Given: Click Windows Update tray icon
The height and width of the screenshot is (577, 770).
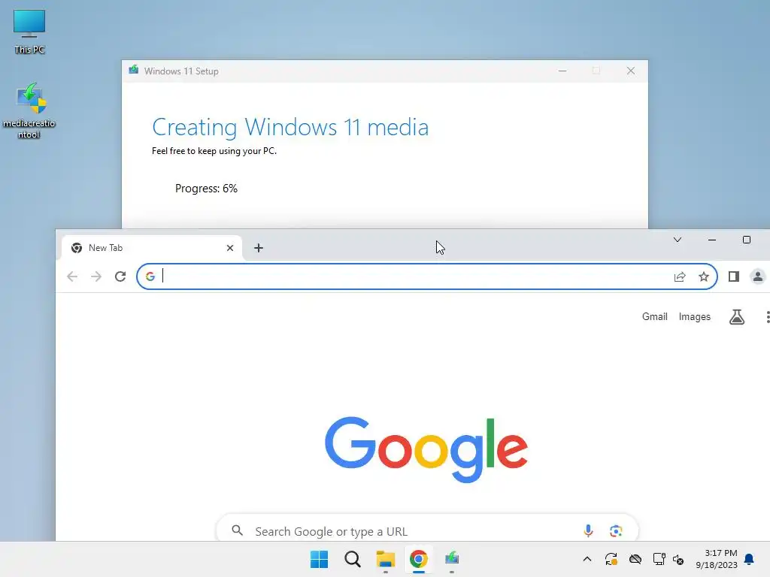Looking at the screenshot, I should tap(611, 559).
